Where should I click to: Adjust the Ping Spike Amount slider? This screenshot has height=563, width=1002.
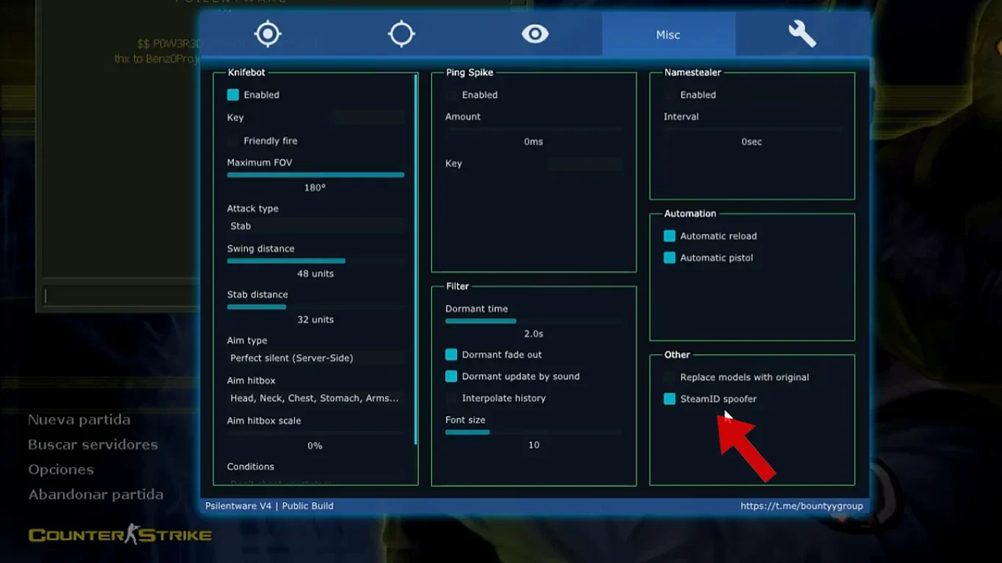coord(534,129)
